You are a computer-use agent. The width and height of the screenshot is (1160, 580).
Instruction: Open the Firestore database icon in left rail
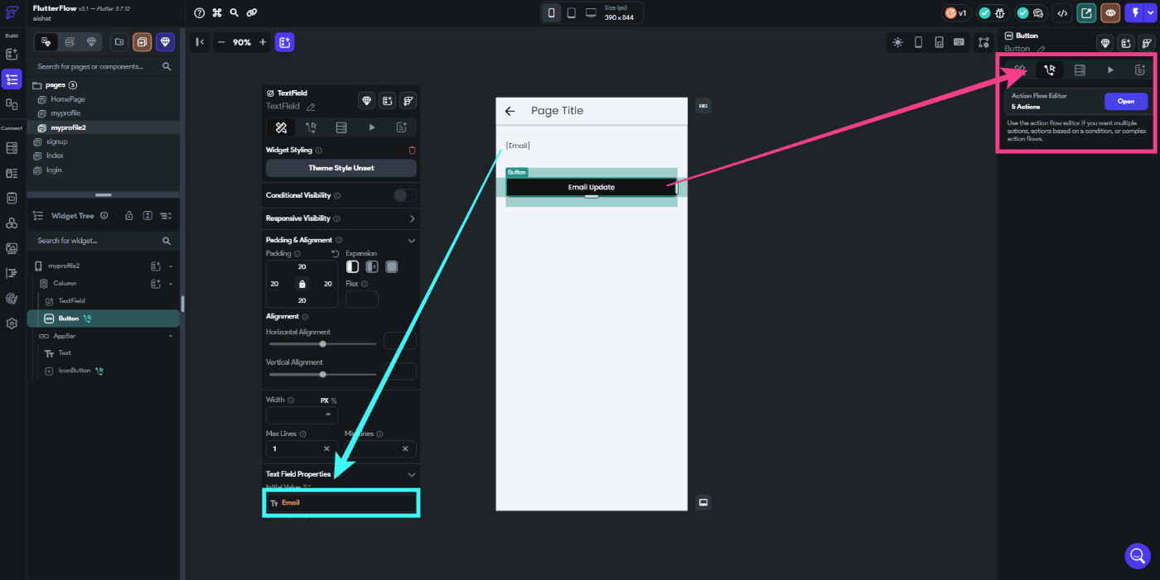point(12,148)
